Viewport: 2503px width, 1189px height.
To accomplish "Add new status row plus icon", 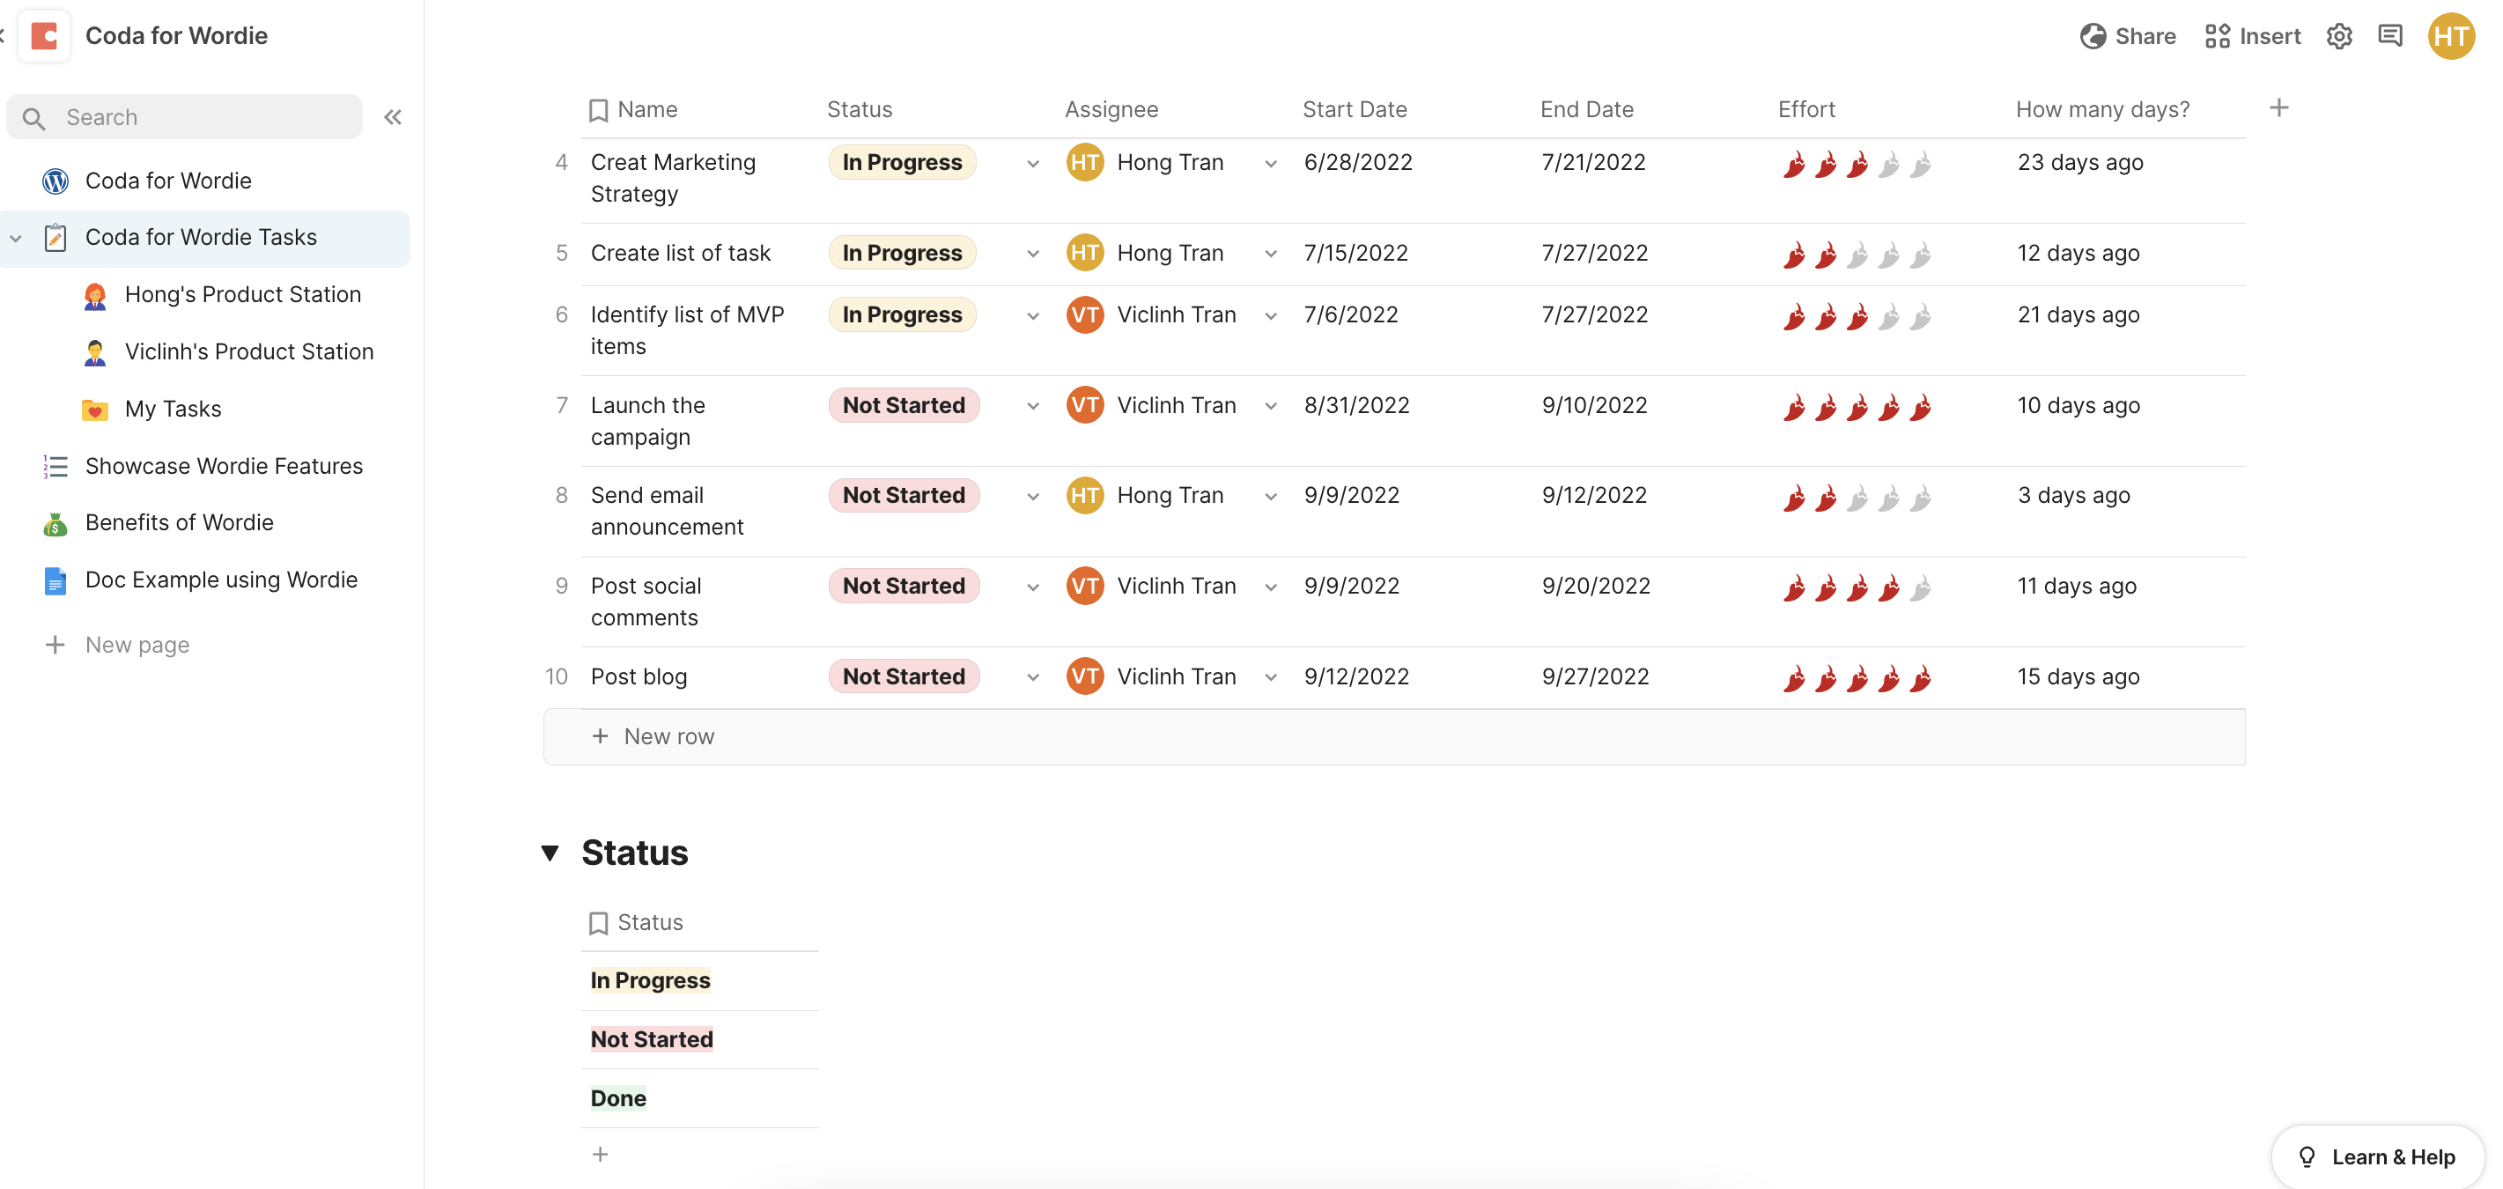I will [601, 1154].
